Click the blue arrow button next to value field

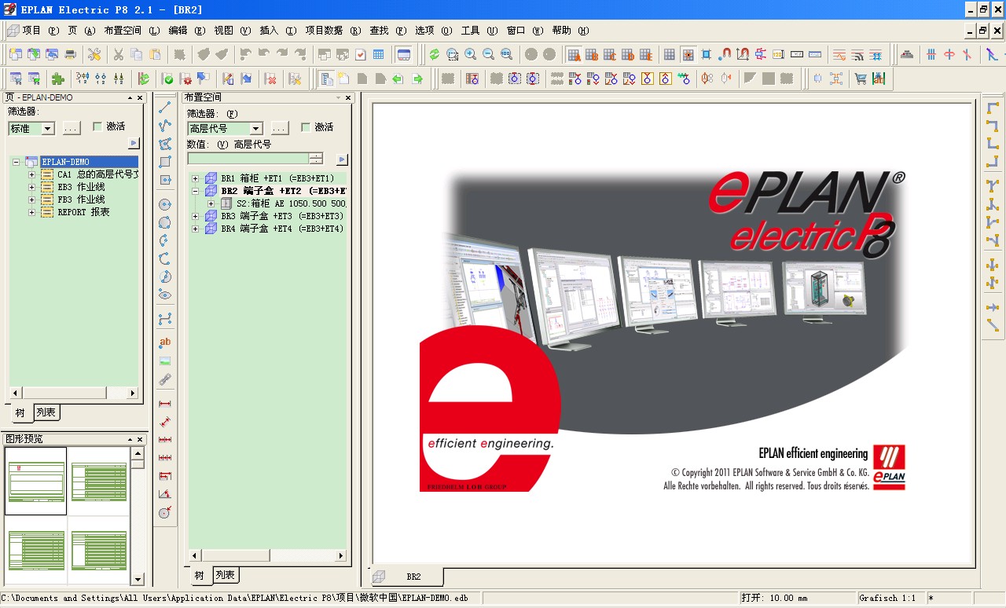pos(342,159)
